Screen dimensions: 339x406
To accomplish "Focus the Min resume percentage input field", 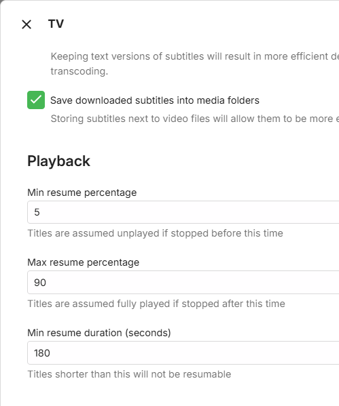I will click(x=183, y=212).
